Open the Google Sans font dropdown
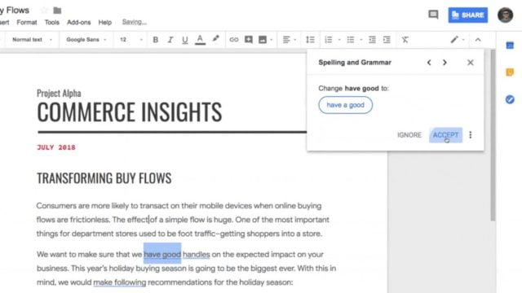 coord(86,40)
